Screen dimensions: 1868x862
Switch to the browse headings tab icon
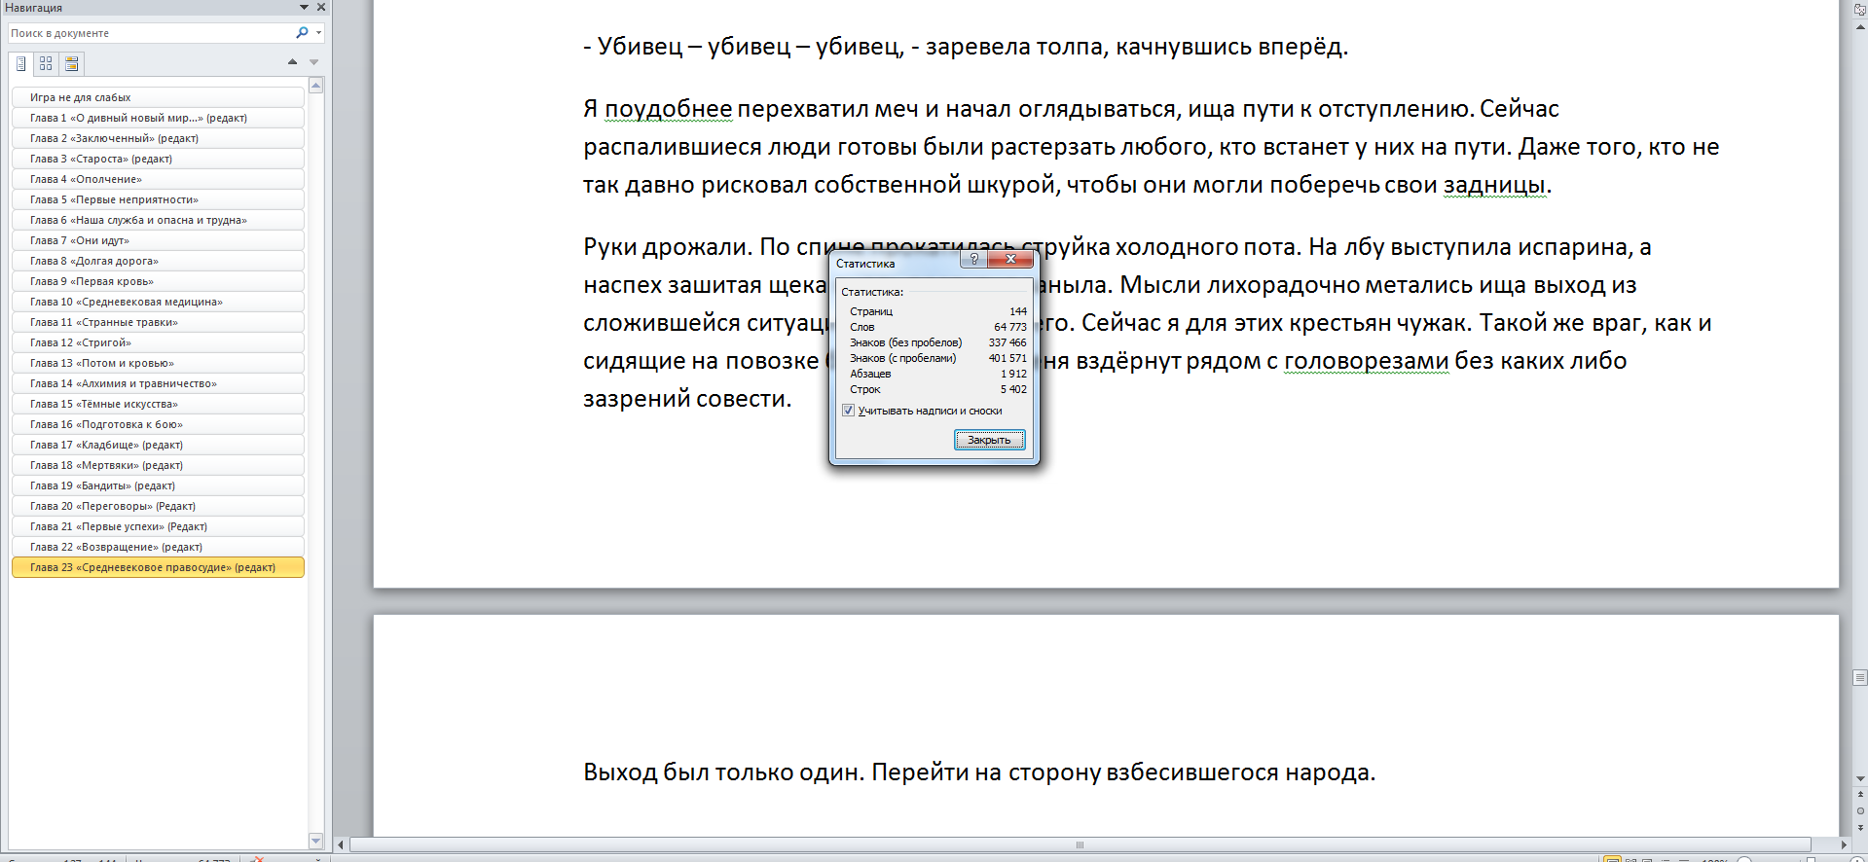coord(20,64)
